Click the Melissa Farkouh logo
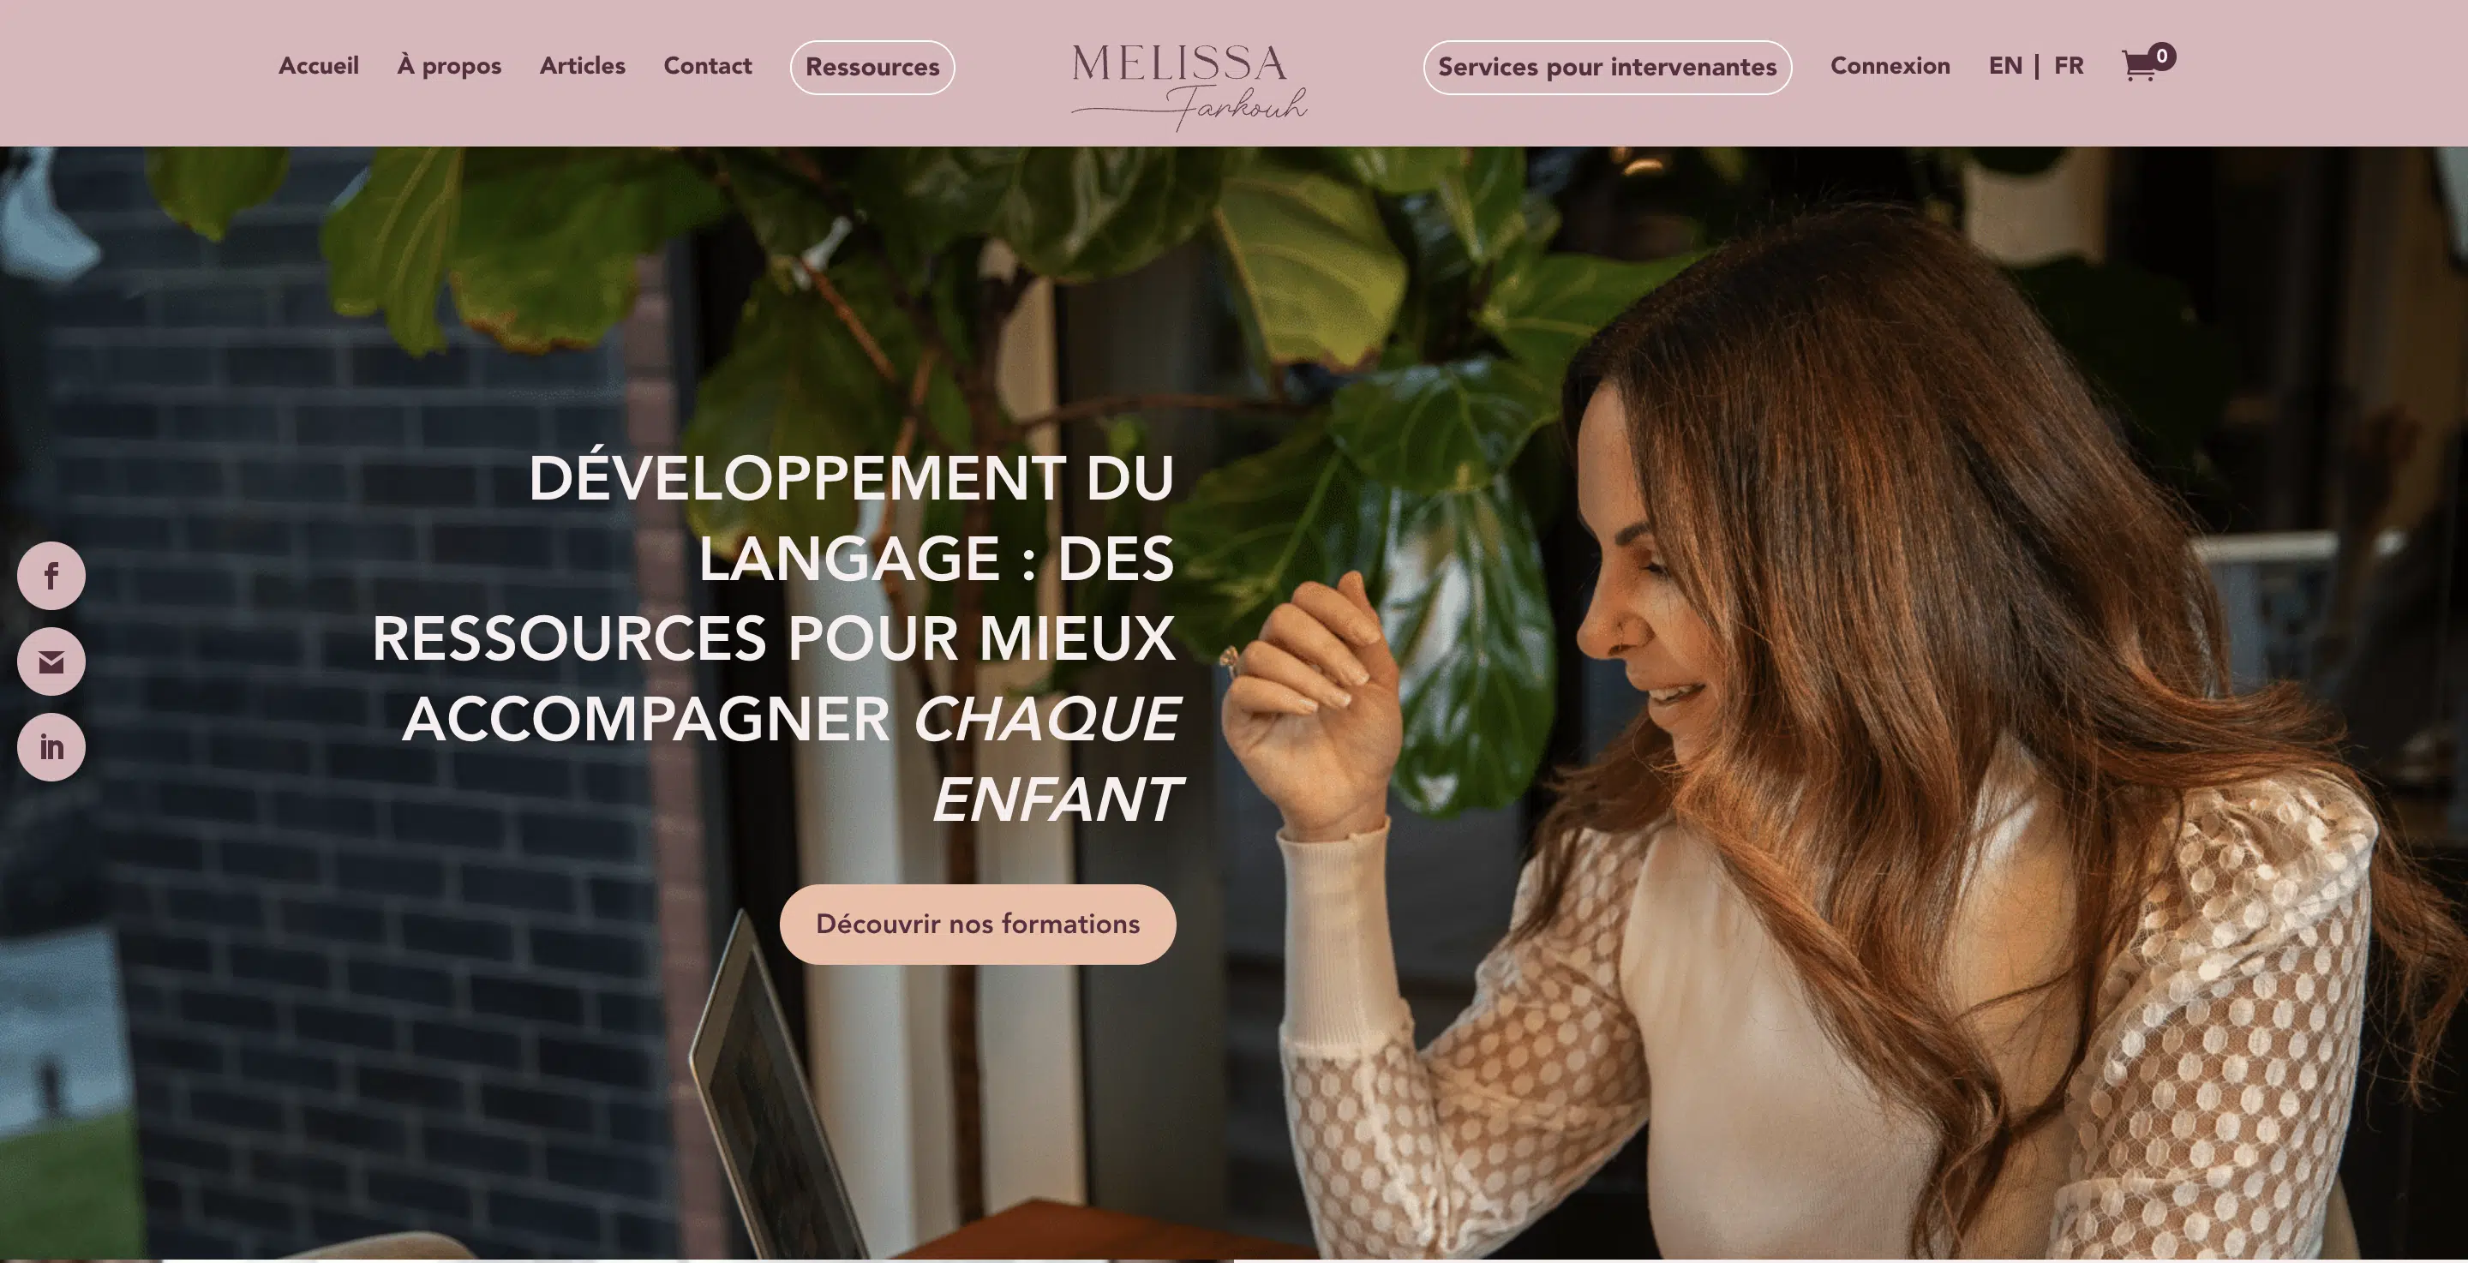 pyautogui.click(x=1189, y=87)
